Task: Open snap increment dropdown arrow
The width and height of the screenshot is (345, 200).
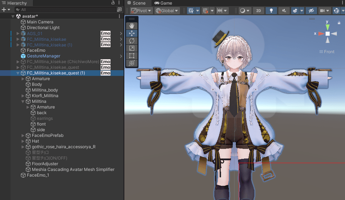Action: [x=225, y=11]
